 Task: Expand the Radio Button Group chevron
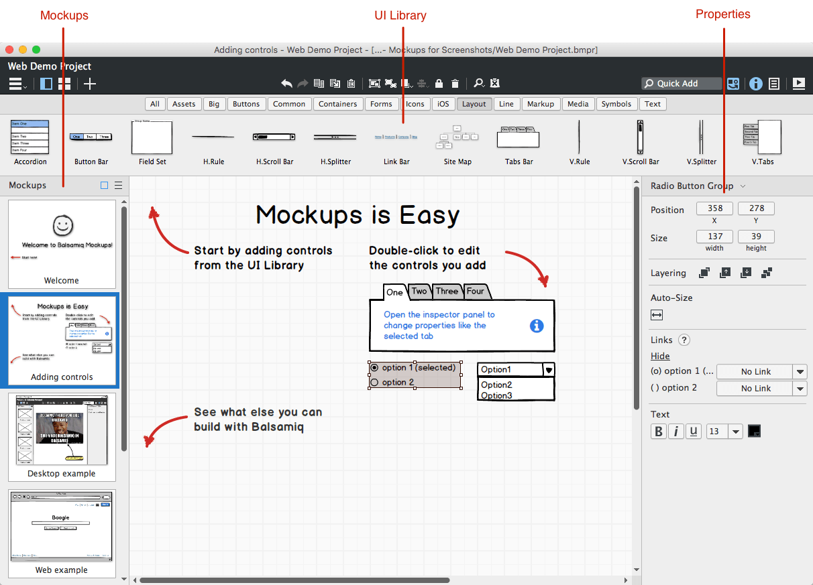tap(743, 186)
